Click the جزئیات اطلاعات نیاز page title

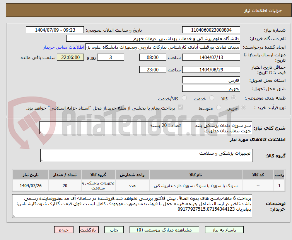tap(263, 10)
